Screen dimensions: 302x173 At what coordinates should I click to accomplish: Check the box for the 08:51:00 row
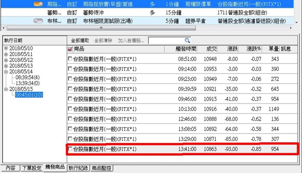click(70, 59)
